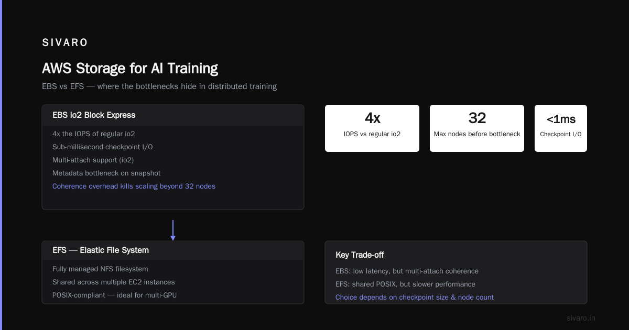Click the 4x stat value
Viewport: 629px width, 330px height.
(372, 118)
